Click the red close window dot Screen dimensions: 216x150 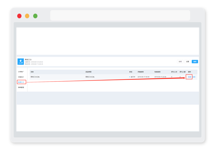[19, 16]
